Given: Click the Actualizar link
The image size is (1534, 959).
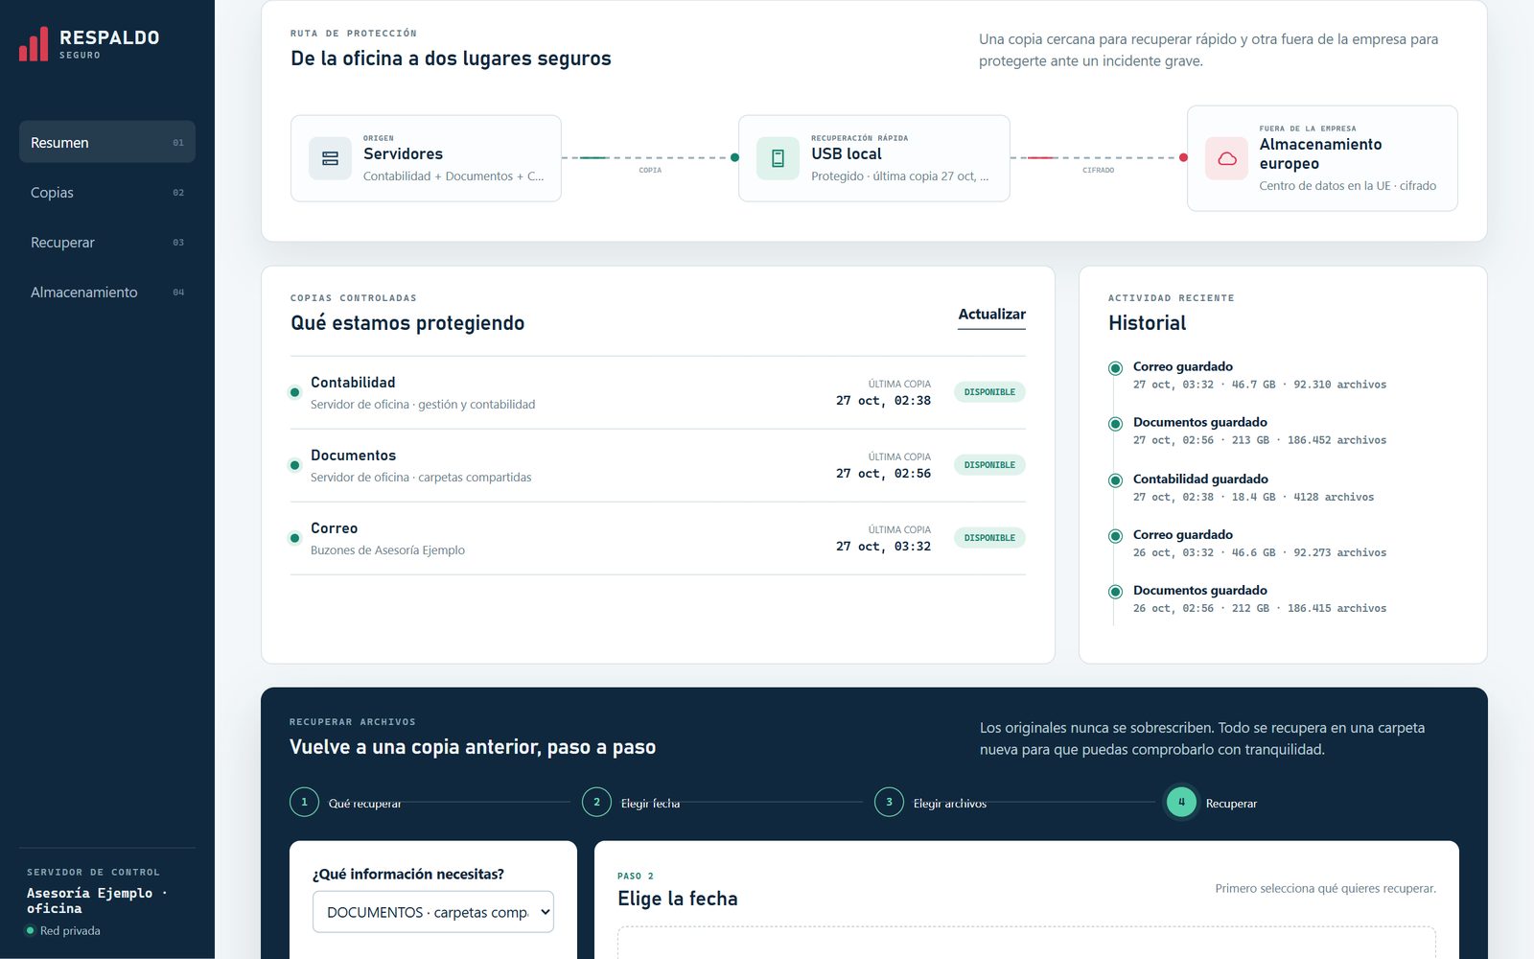Looking at the screenshot, I should coord(991,315).
